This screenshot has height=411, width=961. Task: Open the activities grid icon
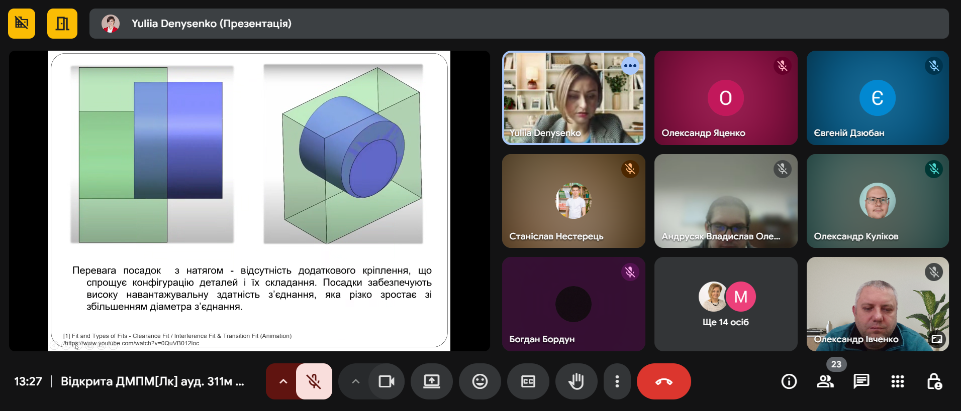(897, 381)
